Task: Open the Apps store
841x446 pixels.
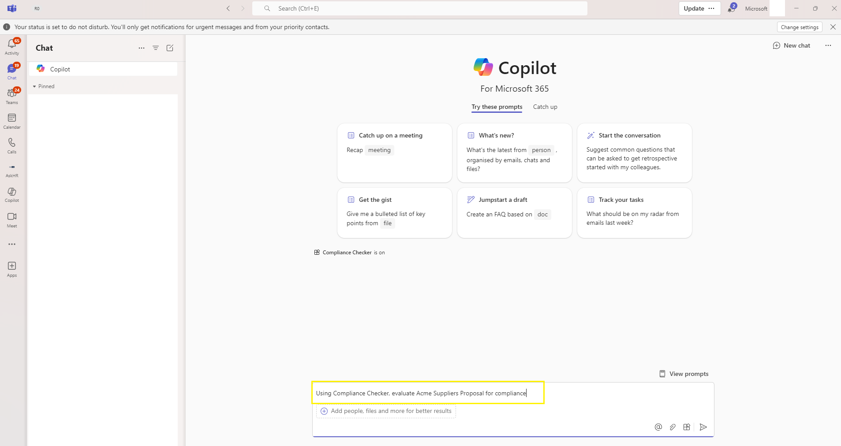Action: click(12, 269)
